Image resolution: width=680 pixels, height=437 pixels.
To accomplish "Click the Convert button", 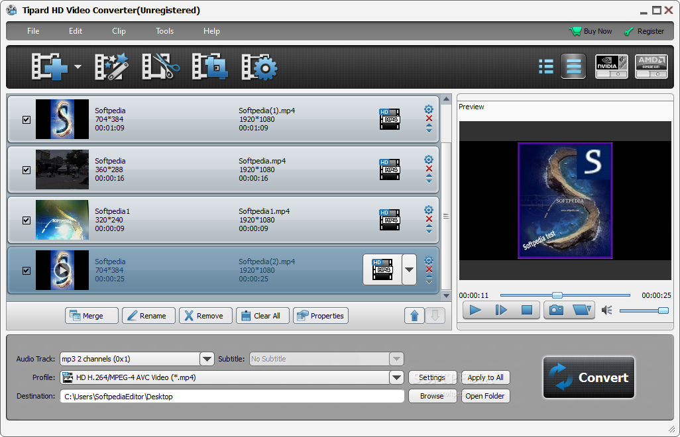I will tap(589, 377).
